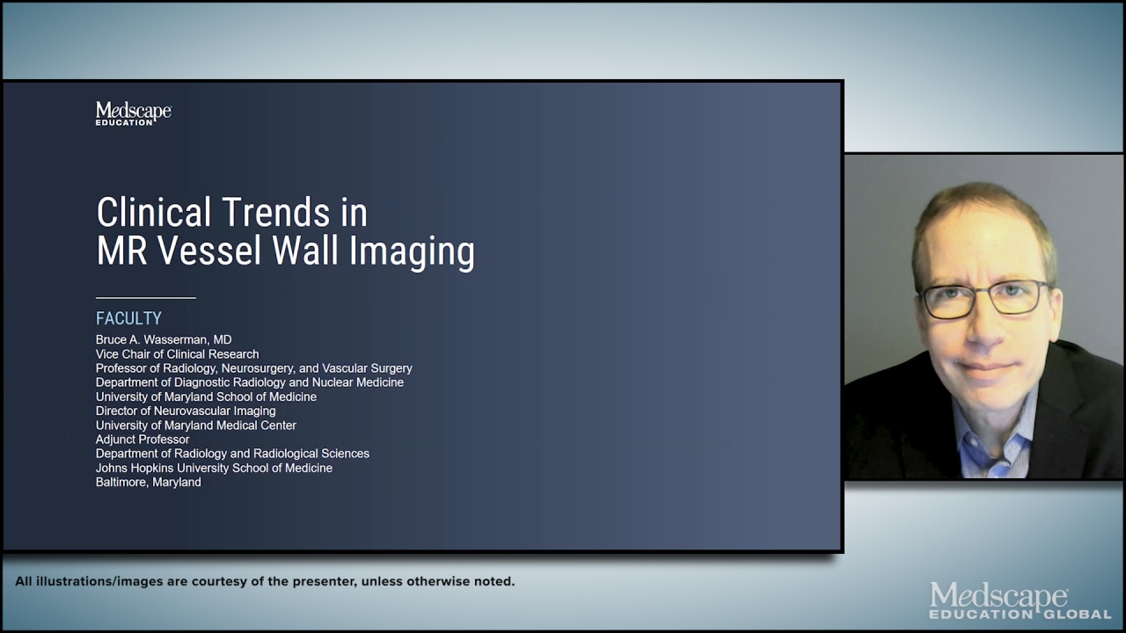Screen dimensions: 1126x633
Task: Click the Medscape Education Global logo
Action: (x=1020, y=600)
